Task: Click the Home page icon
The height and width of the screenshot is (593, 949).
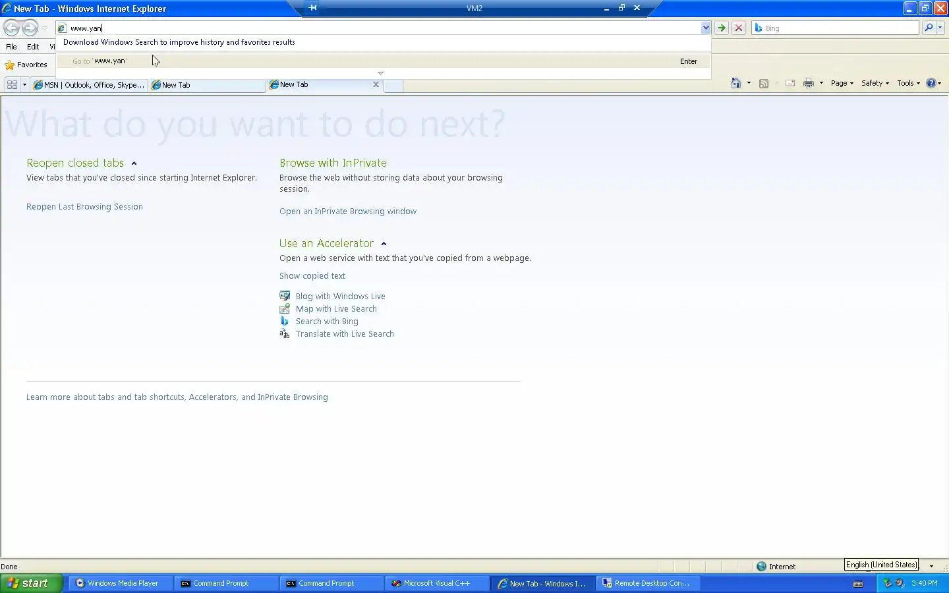Action: 736,83
